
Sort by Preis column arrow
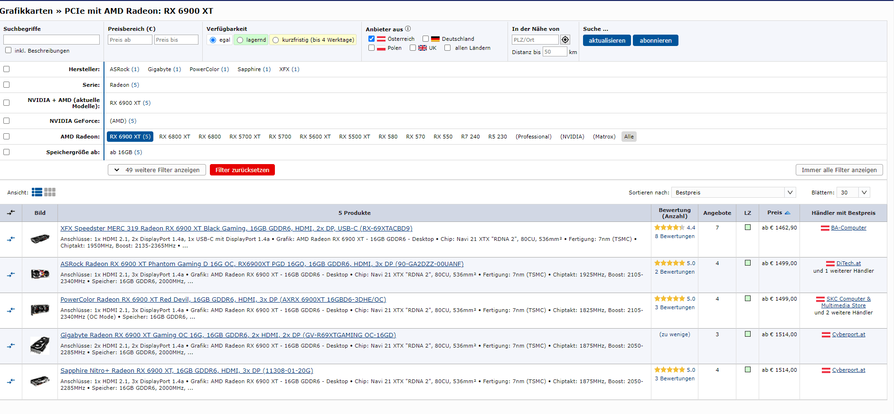click(x=788, y=212)
